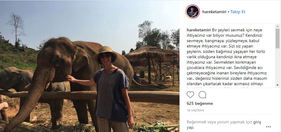Click the woman's straw hat in the photo

pos(106,53)
